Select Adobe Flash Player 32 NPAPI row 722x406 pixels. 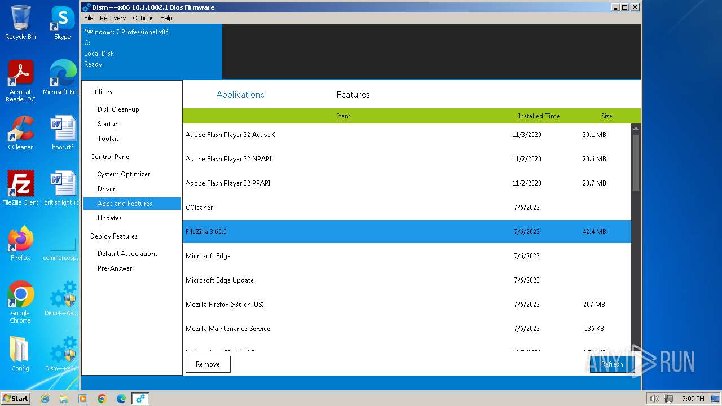coord(407,159)
